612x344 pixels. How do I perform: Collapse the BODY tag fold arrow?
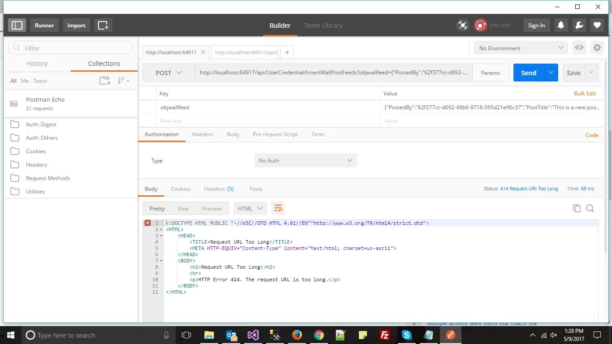pyautogui.click(x=161, y=261)
